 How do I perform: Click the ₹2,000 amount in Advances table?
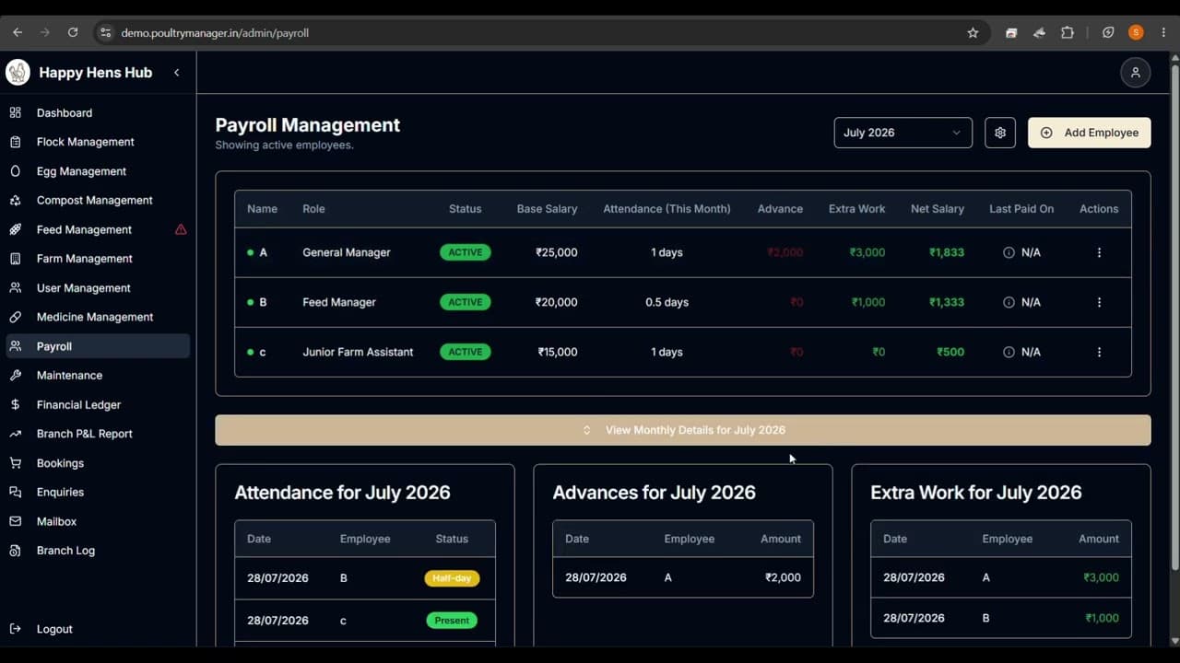[783, 577]
